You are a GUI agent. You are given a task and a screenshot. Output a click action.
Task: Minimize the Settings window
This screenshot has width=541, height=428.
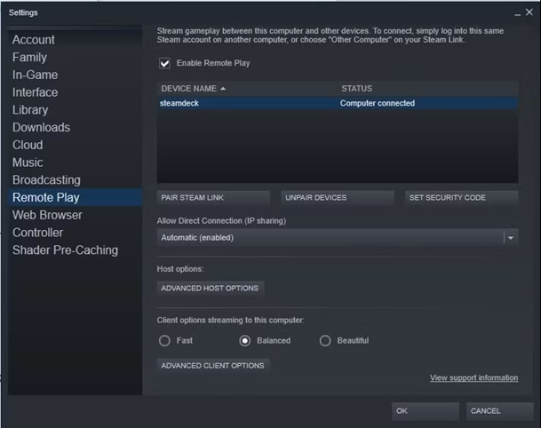(517, 14)
